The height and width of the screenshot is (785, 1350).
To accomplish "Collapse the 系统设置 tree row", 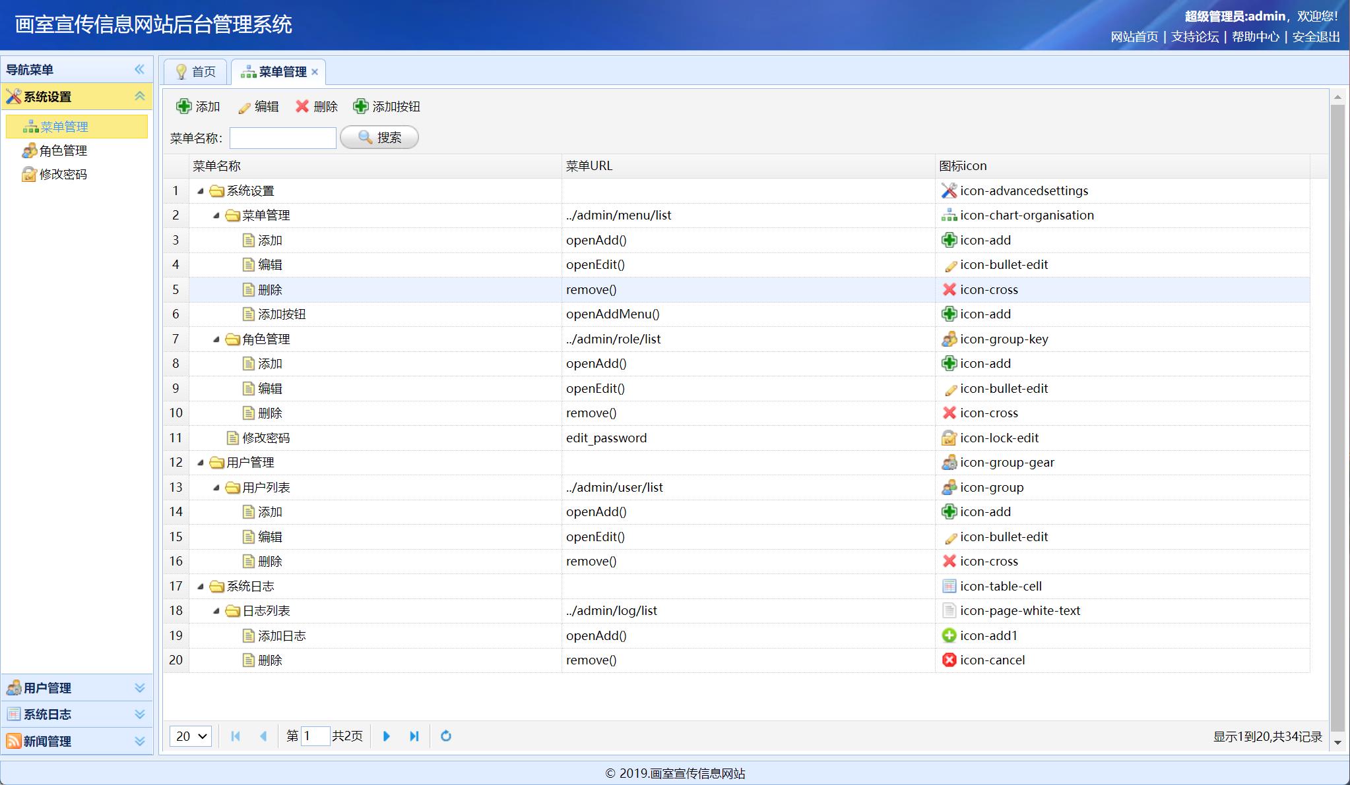I will pos(201,191).
